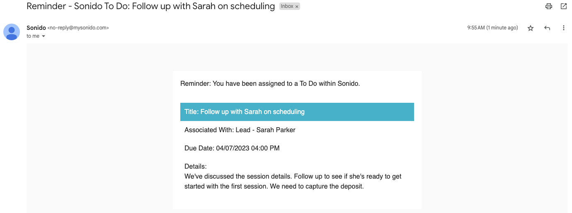Click the teal Title banner
This screenshot has height=213, width=572.
pos(297,112)
